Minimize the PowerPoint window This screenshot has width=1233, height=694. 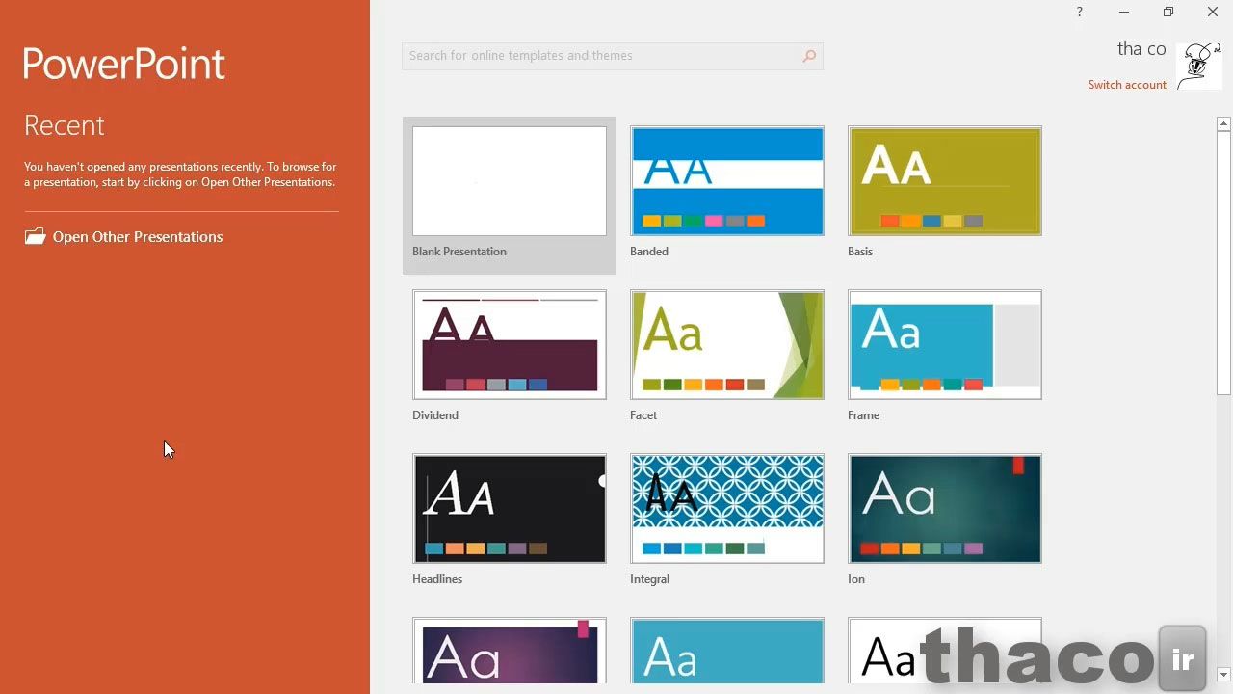coord(1123,12)
